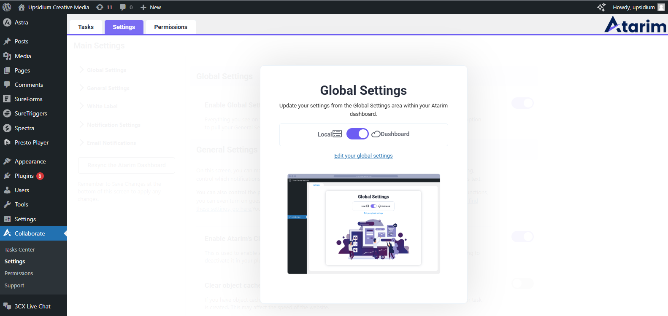Image resolution: width=668 pixels, height=316 pixels.
Task: Click the Global Settings modal heading
Action: click(363, 91)
